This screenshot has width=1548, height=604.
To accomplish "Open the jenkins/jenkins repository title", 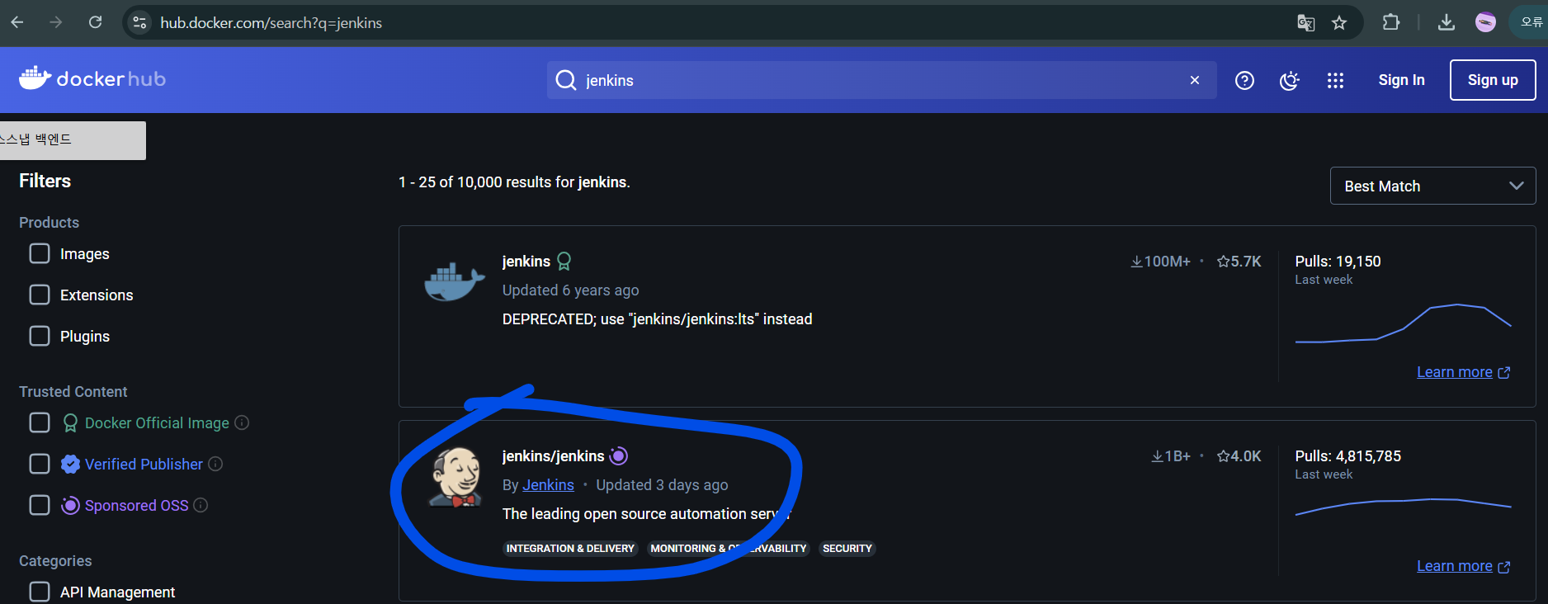I will [553, 456].
